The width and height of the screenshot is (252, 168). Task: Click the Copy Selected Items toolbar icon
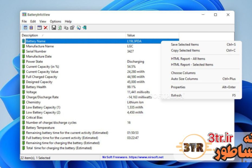tap(66, 28)
